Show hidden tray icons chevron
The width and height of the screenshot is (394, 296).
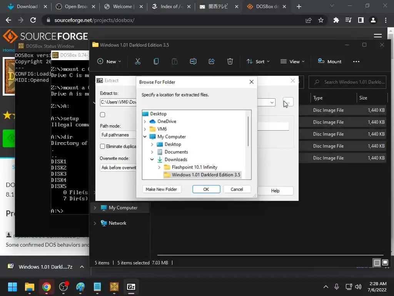[x=326, y=287]
